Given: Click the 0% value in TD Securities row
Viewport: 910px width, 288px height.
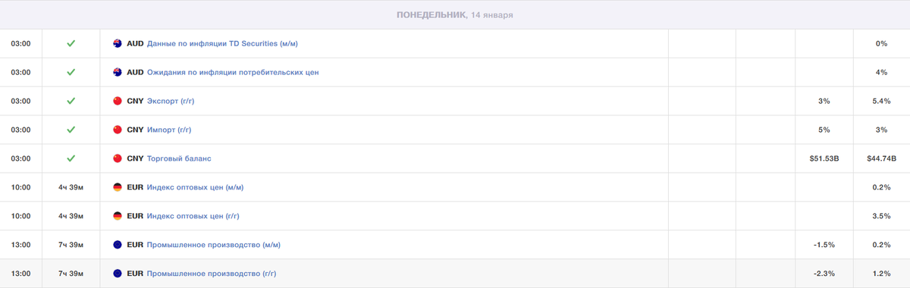Looking at the screenshot, I should coord(881,44).
